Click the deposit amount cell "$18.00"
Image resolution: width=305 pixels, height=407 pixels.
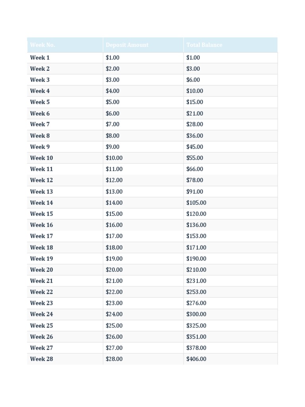(114, 247)
